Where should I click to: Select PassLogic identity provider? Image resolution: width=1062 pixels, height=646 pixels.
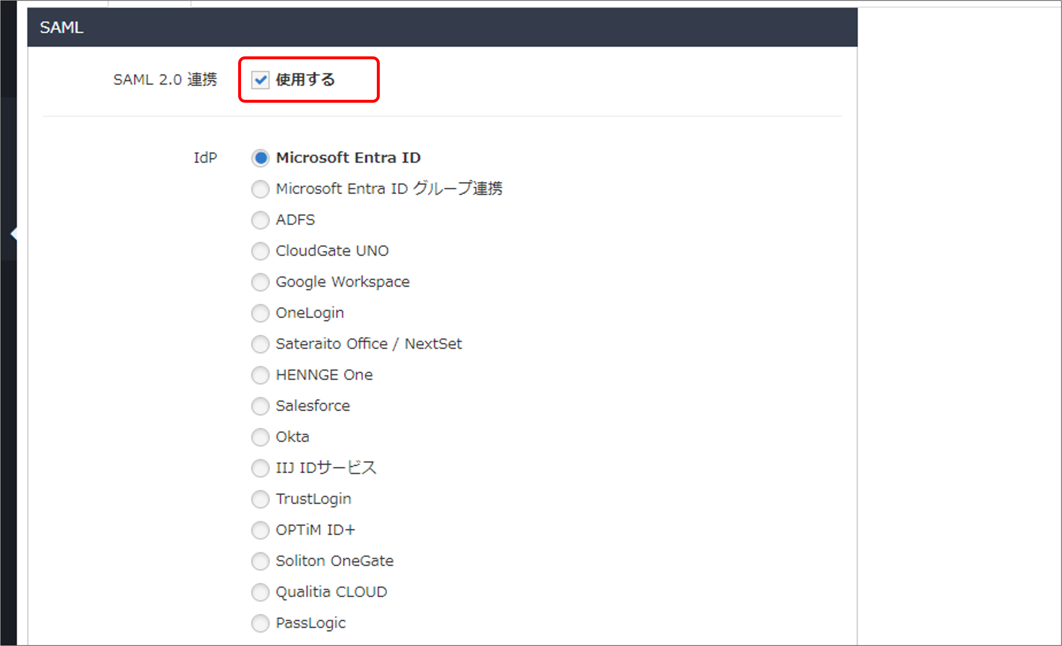click(260, 623)
